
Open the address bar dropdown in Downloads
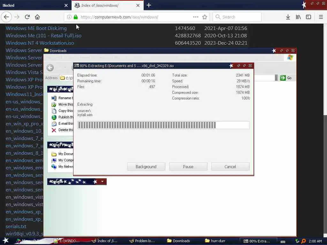276,78
